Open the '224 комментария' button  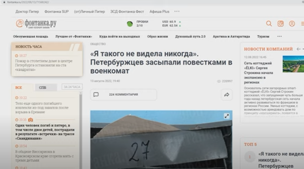pyautogui.click(x=123, y=95)
